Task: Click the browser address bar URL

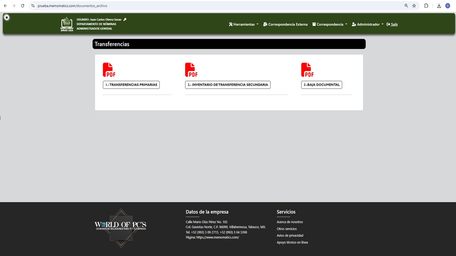Action: coord(72,6)
